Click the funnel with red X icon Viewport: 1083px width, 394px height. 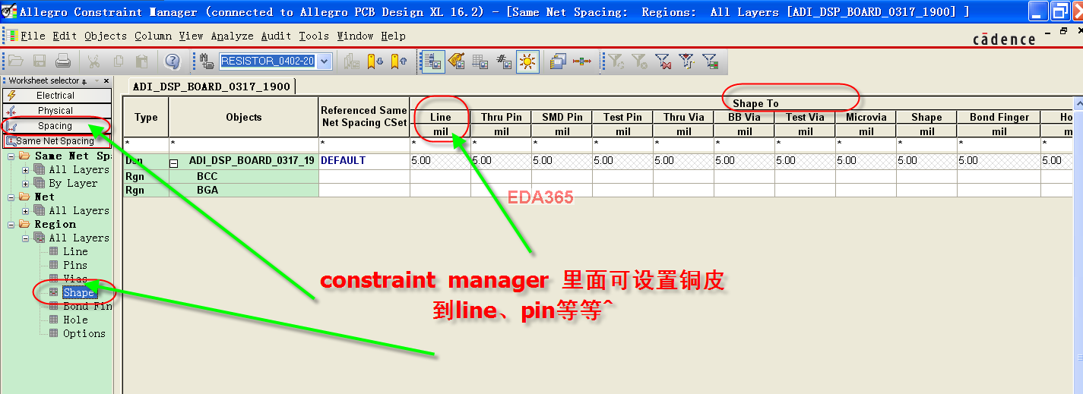tap(663, 61)
